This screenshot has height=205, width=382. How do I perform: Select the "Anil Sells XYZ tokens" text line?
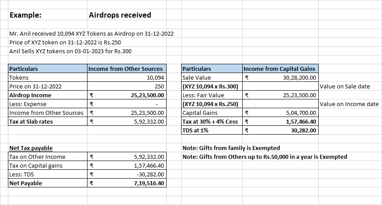[71, 51]
